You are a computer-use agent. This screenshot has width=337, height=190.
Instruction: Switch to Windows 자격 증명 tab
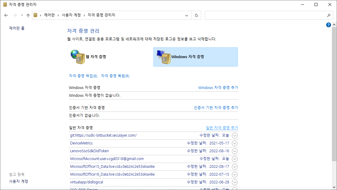[196, 57]
